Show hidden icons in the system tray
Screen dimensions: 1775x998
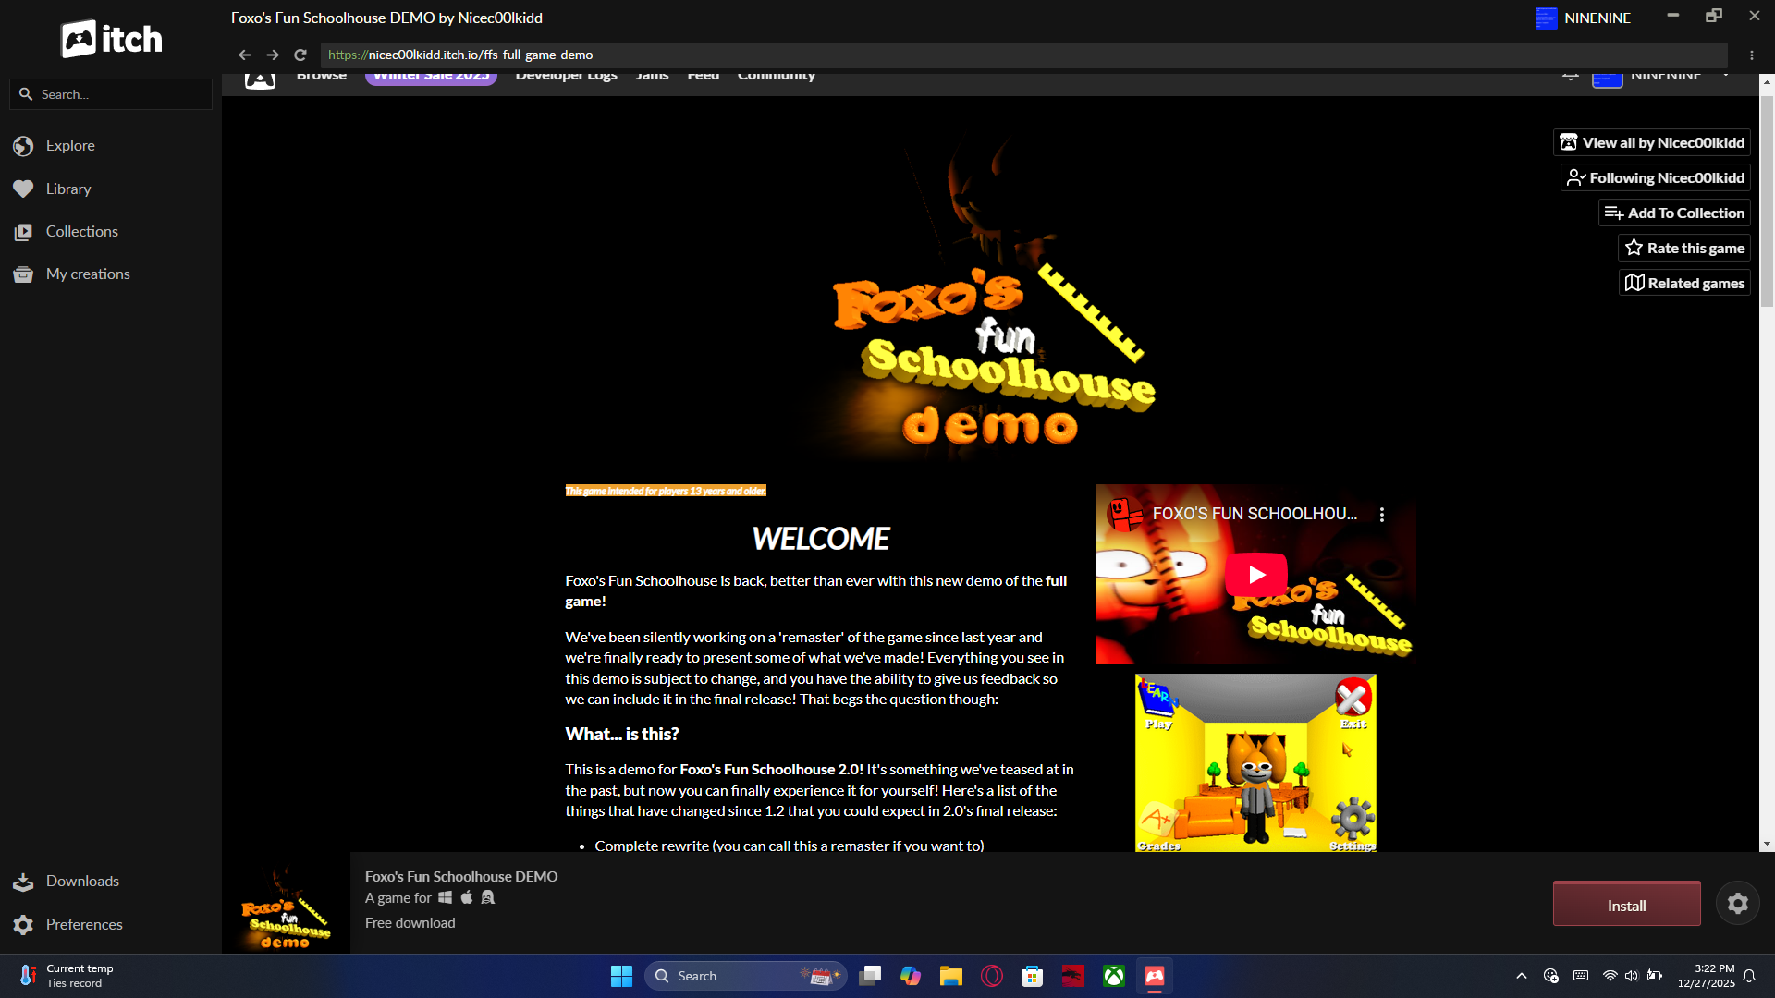1521,976
